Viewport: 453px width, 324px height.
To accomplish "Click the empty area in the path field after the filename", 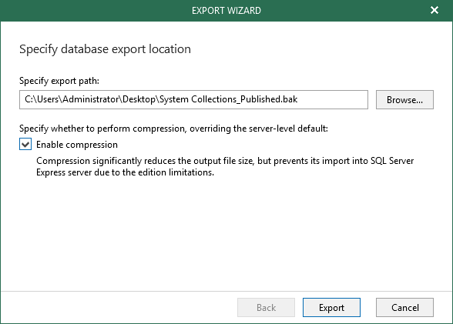I will click(x=332, y=99).
